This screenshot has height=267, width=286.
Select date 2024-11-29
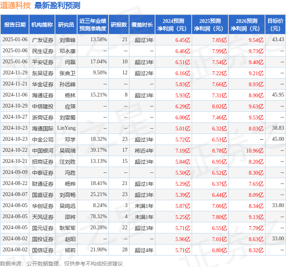(x=15, y=73)
